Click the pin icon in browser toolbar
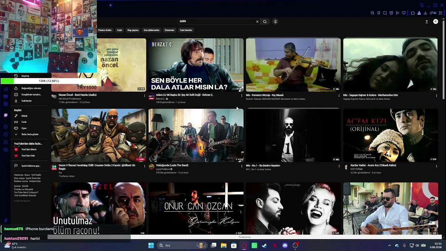 tap(379, 13)
